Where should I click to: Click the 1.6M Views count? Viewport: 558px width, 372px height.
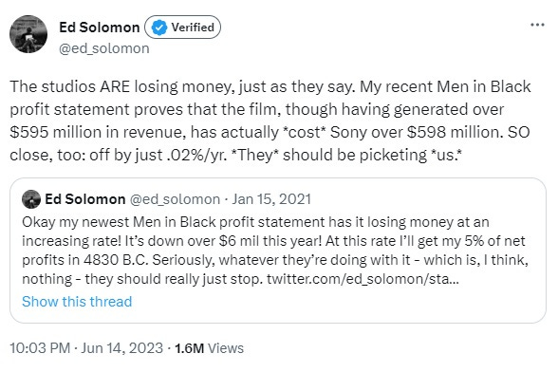click(x=209, y=348)
